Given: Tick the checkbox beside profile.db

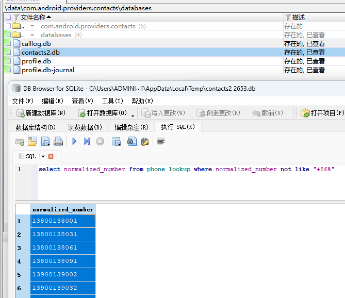Looking at the screenshot, I should [8, 61].
